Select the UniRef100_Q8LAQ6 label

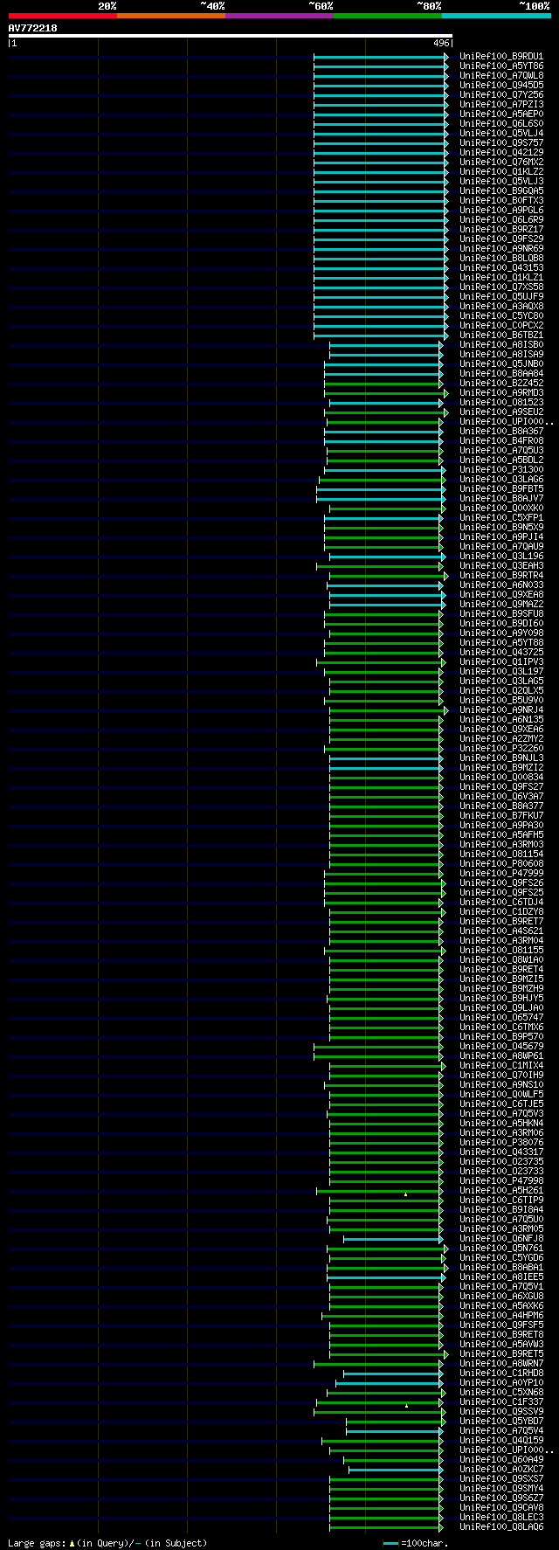501,1527
